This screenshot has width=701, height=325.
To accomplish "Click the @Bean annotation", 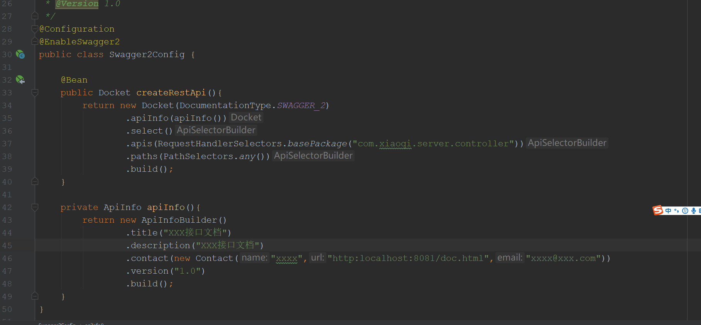I will (x=74, y=80).
